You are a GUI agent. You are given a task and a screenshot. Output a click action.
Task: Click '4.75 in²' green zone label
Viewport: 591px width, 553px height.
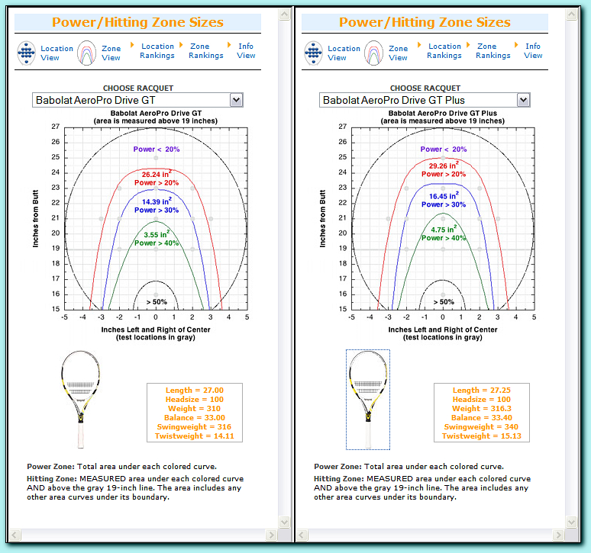444,230
